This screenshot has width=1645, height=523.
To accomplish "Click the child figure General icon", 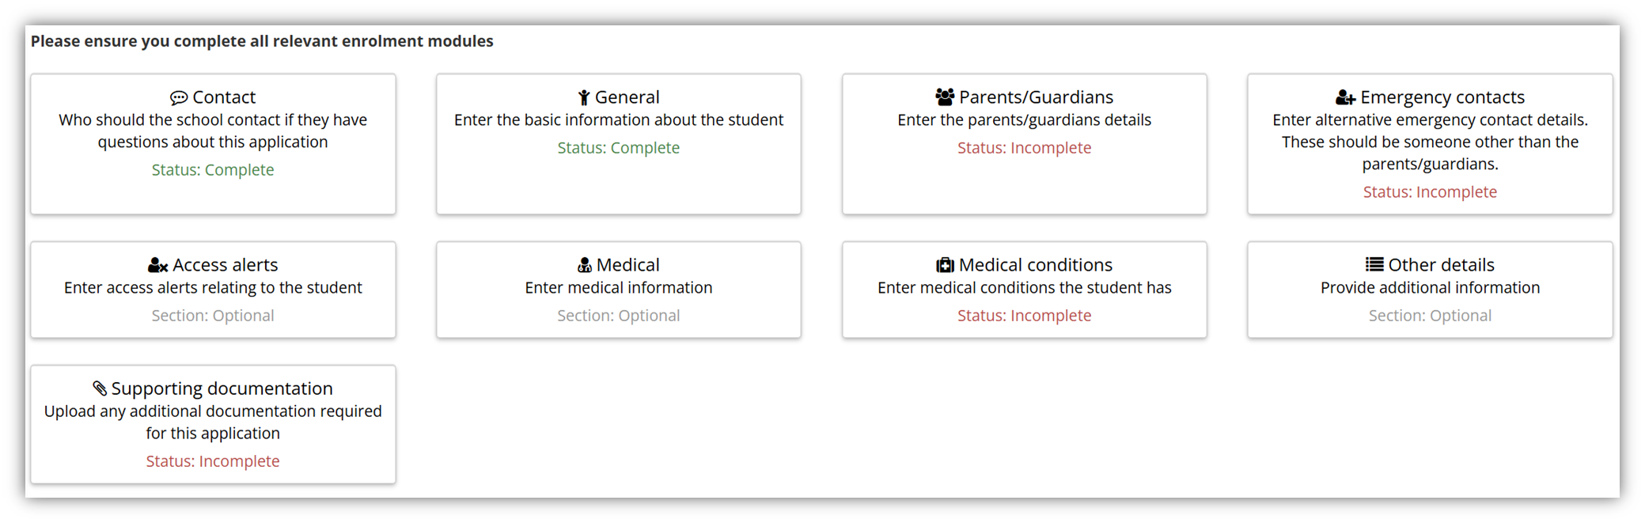I will pos(584,97).
